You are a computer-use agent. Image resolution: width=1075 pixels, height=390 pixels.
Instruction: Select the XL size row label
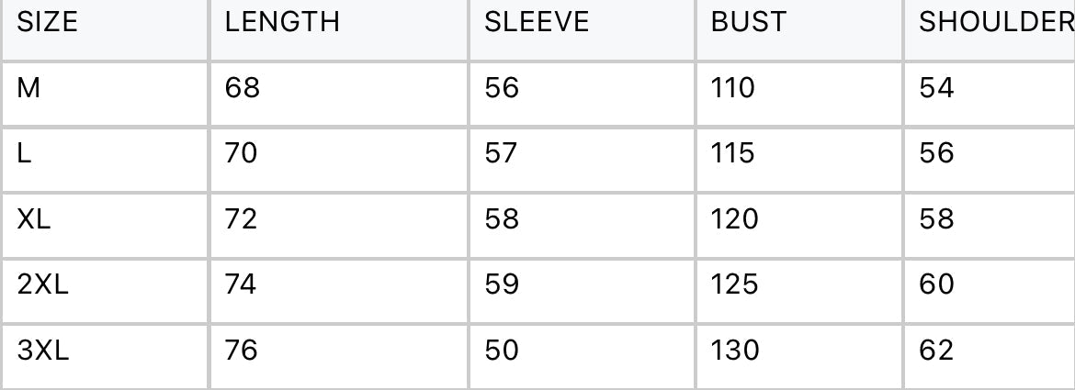(x=34, y=219)
